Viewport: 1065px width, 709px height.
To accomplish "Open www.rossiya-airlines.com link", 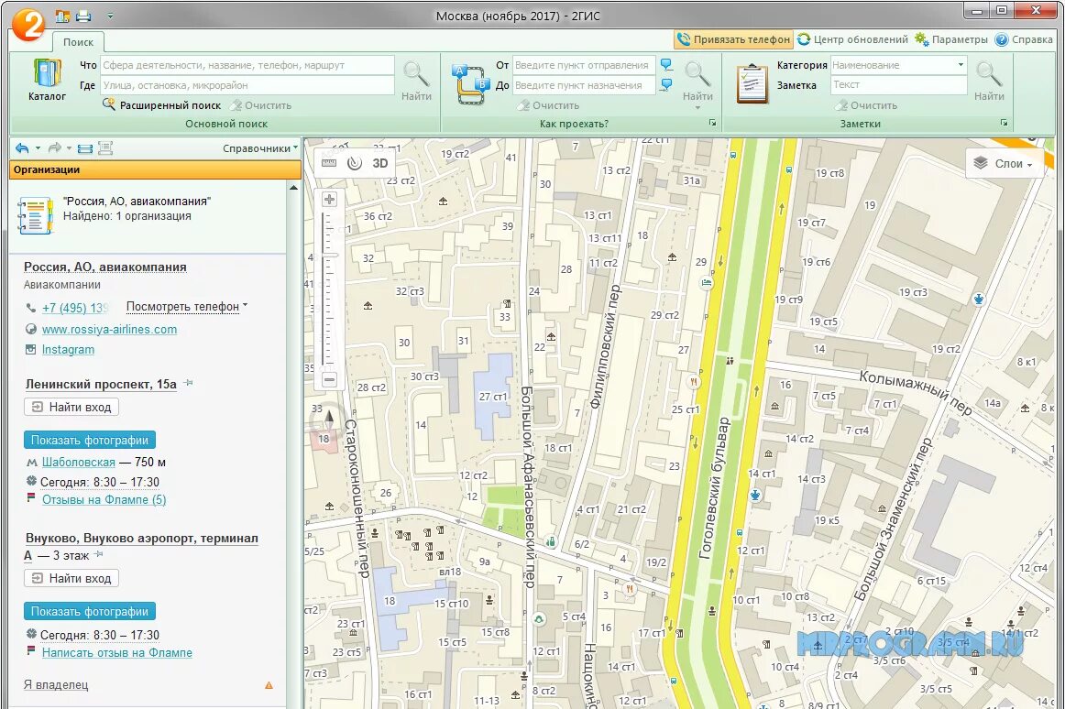I will pos(109,330).
